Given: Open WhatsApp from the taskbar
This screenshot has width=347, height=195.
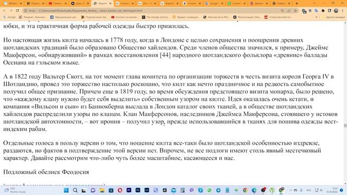Looking at the screenshot, I should [x=209, y=190].
